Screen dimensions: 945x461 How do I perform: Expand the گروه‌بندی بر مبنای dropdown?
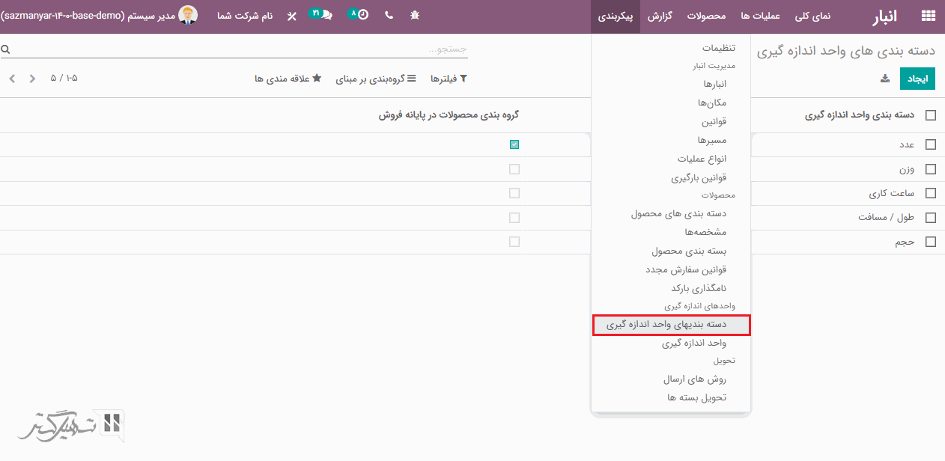click(372, 79)
